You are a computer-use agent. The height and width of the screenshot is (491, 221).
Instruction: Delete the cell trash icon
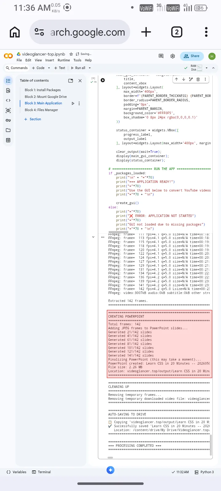(x=198, y=79)
